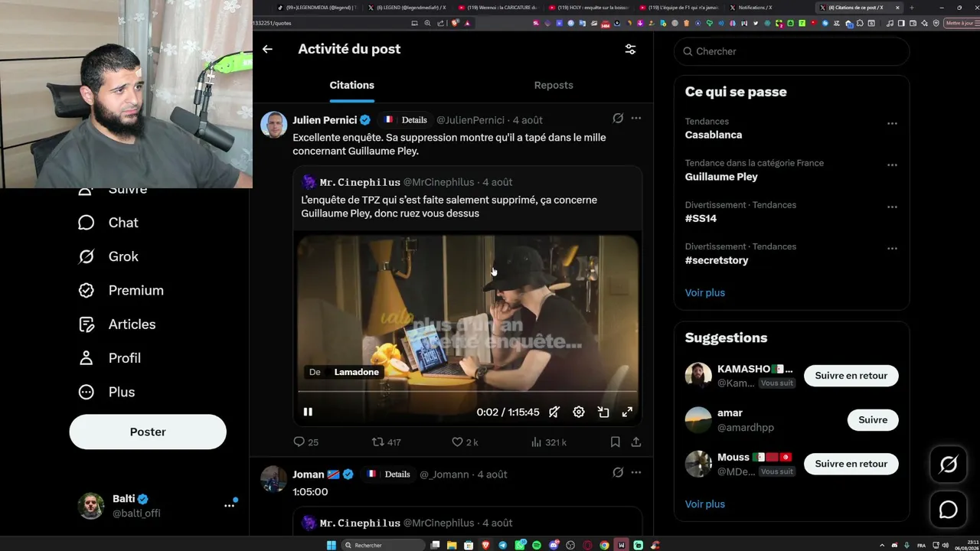Click the Chercher search field

(x=792, y=51)
